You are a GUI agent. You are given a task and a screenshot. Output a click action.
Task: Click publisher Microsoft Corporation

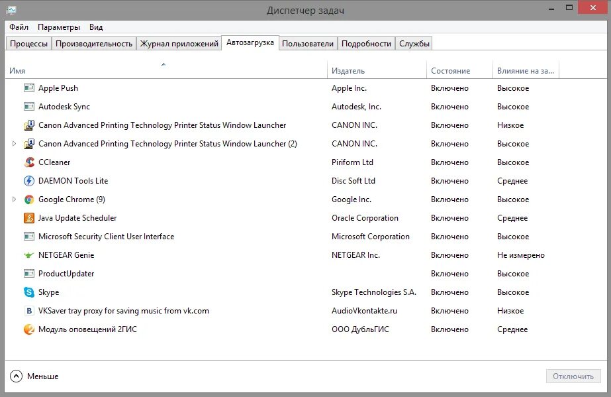pos(371,237)
